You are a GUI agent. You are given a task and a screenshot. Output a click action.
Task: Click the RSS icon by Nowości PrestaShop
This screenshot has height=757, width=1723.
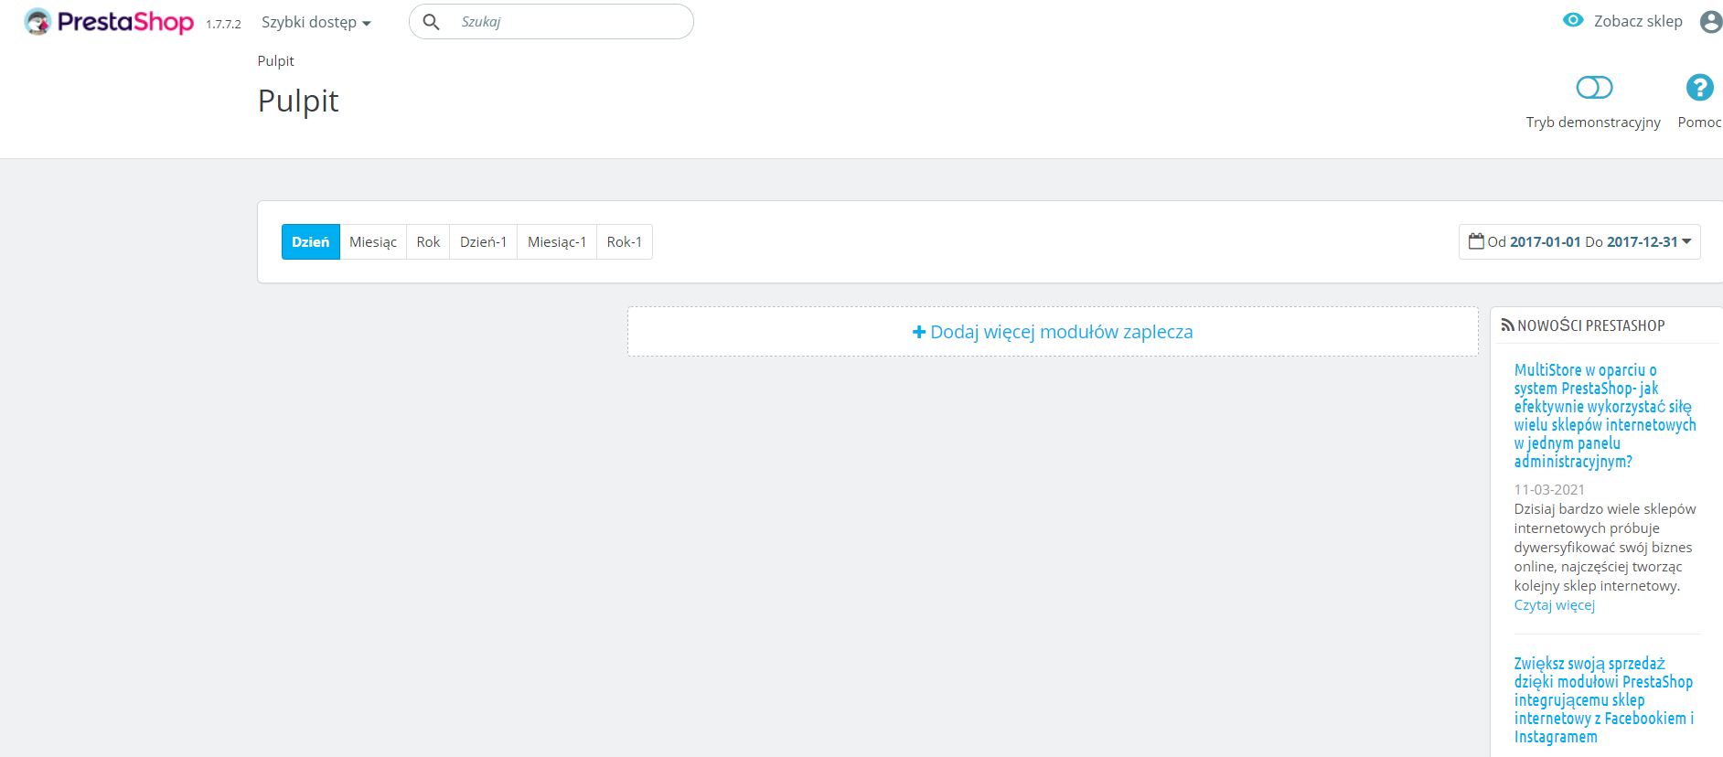1507,325
